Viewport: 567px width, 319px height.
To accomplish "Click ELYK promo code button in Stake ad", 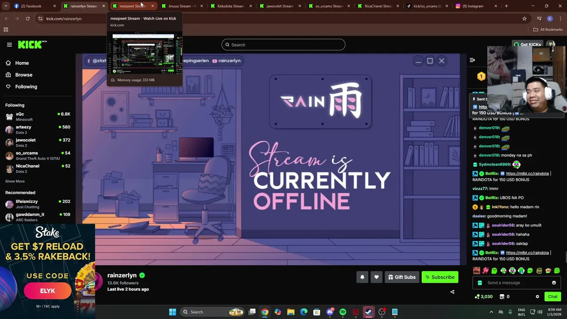I will tap(47, 291).
